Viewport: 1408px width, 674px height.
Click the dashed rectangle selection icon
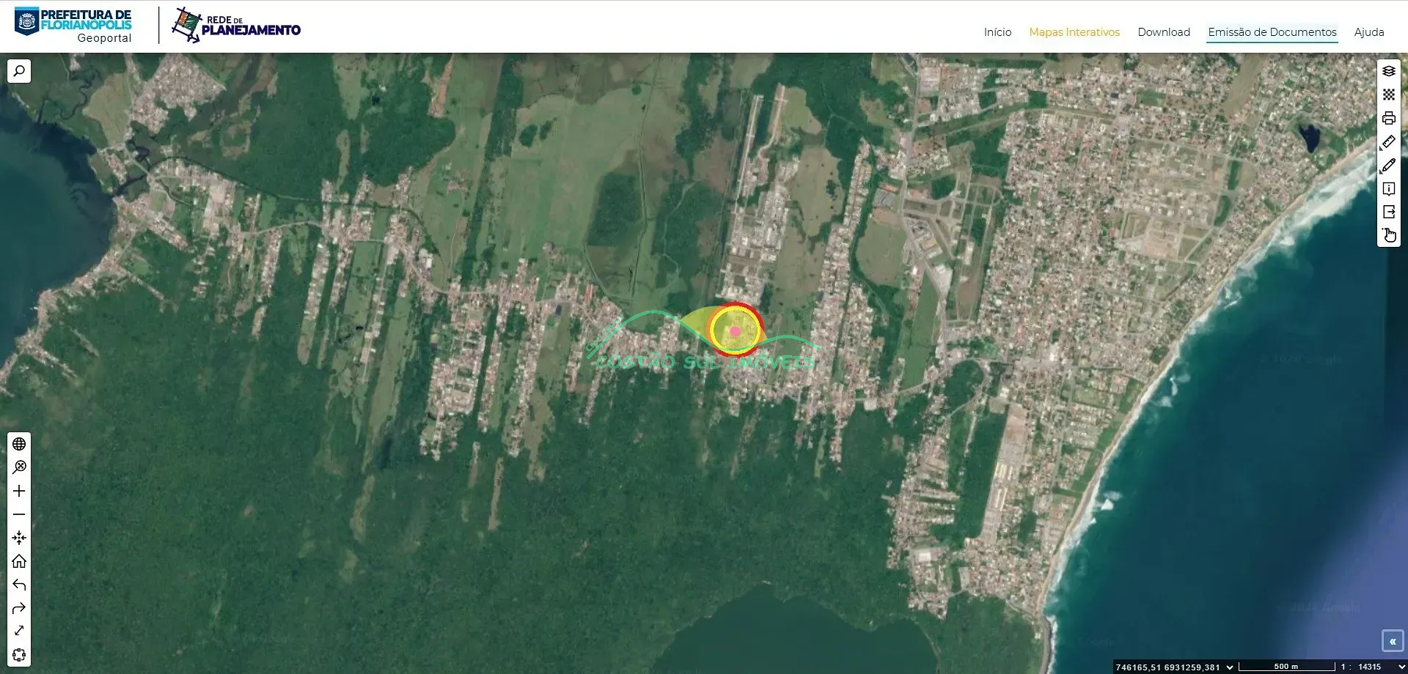click(19, 655)
